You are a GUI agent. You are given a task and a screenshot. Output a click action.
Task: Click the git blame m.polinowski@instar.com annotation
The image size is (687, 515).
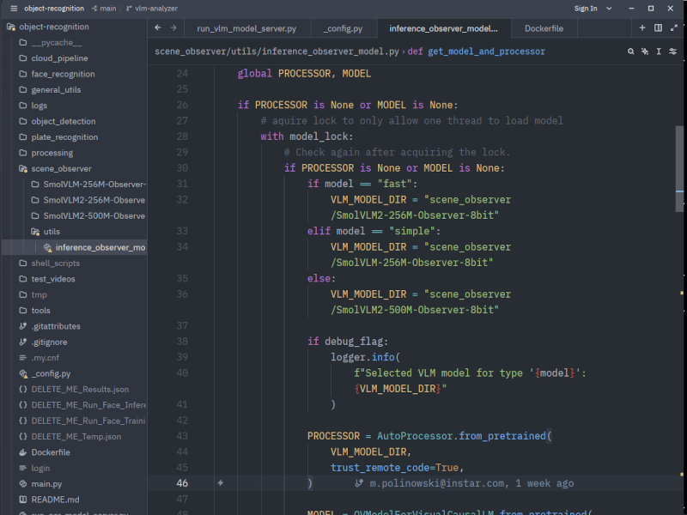[464, 483]
